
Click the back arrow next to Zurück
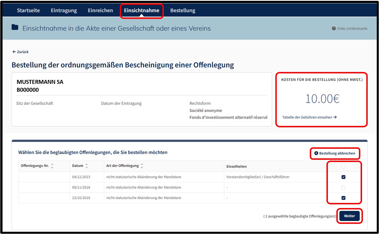click(14, 52)
